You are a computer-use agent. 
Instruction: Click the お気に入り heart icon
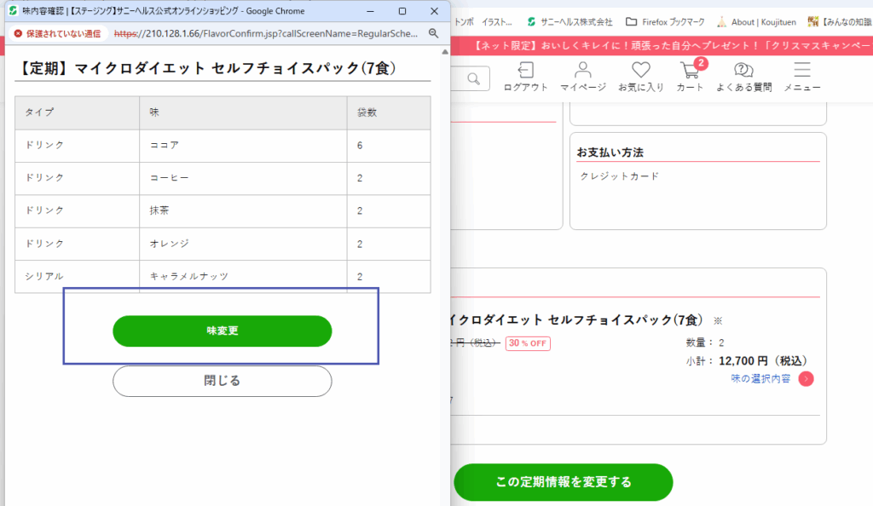point(641,73)
